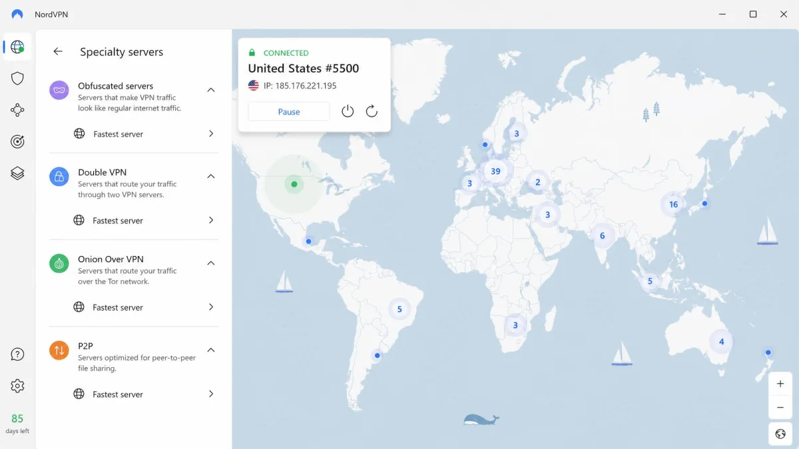Screen dimensions: 799x449
Task: Select the 39 server cluster in Europe
Action: (x=495, y=171)
